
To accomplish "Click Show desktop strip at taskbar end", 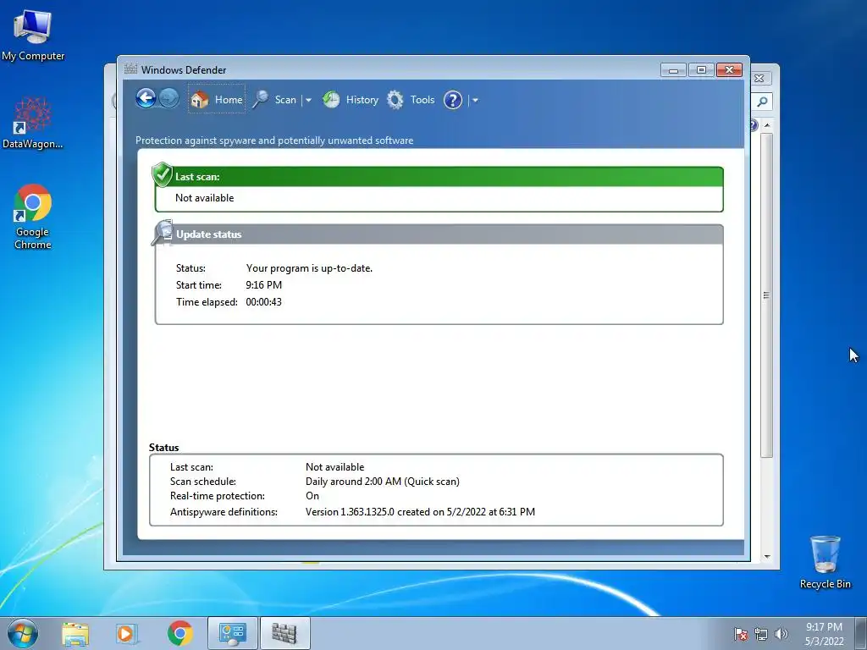I will (x=861, y=633).
